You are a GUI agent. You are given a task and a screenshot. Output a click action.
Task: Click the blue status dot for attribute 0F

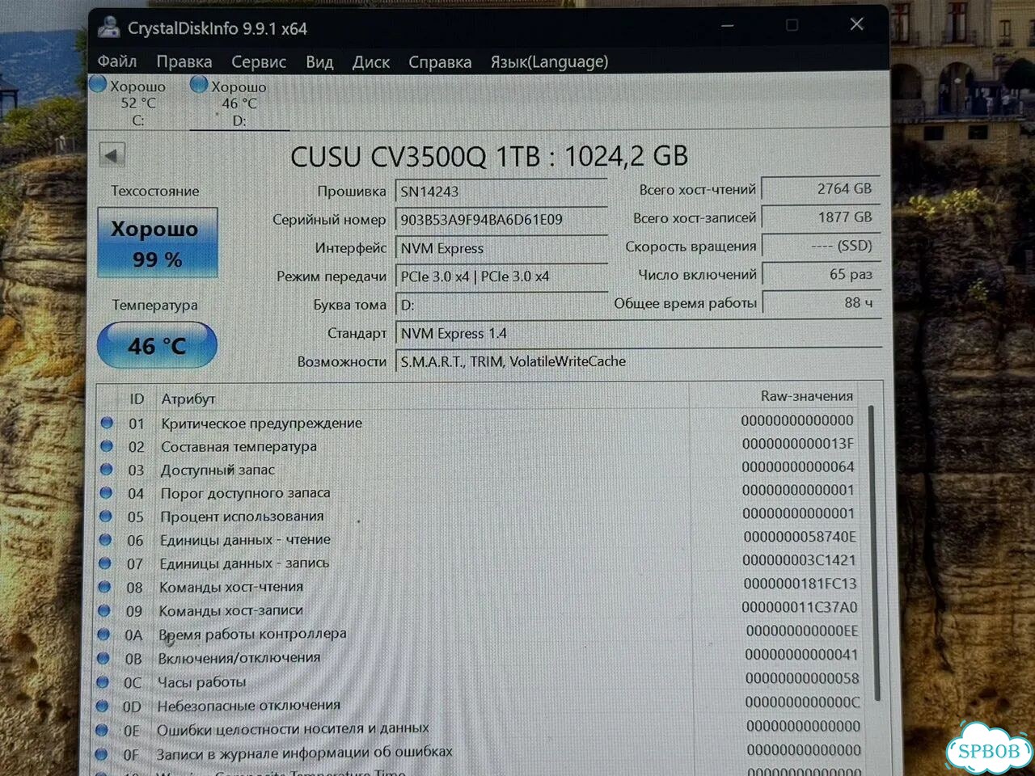[x=101, y=754]
